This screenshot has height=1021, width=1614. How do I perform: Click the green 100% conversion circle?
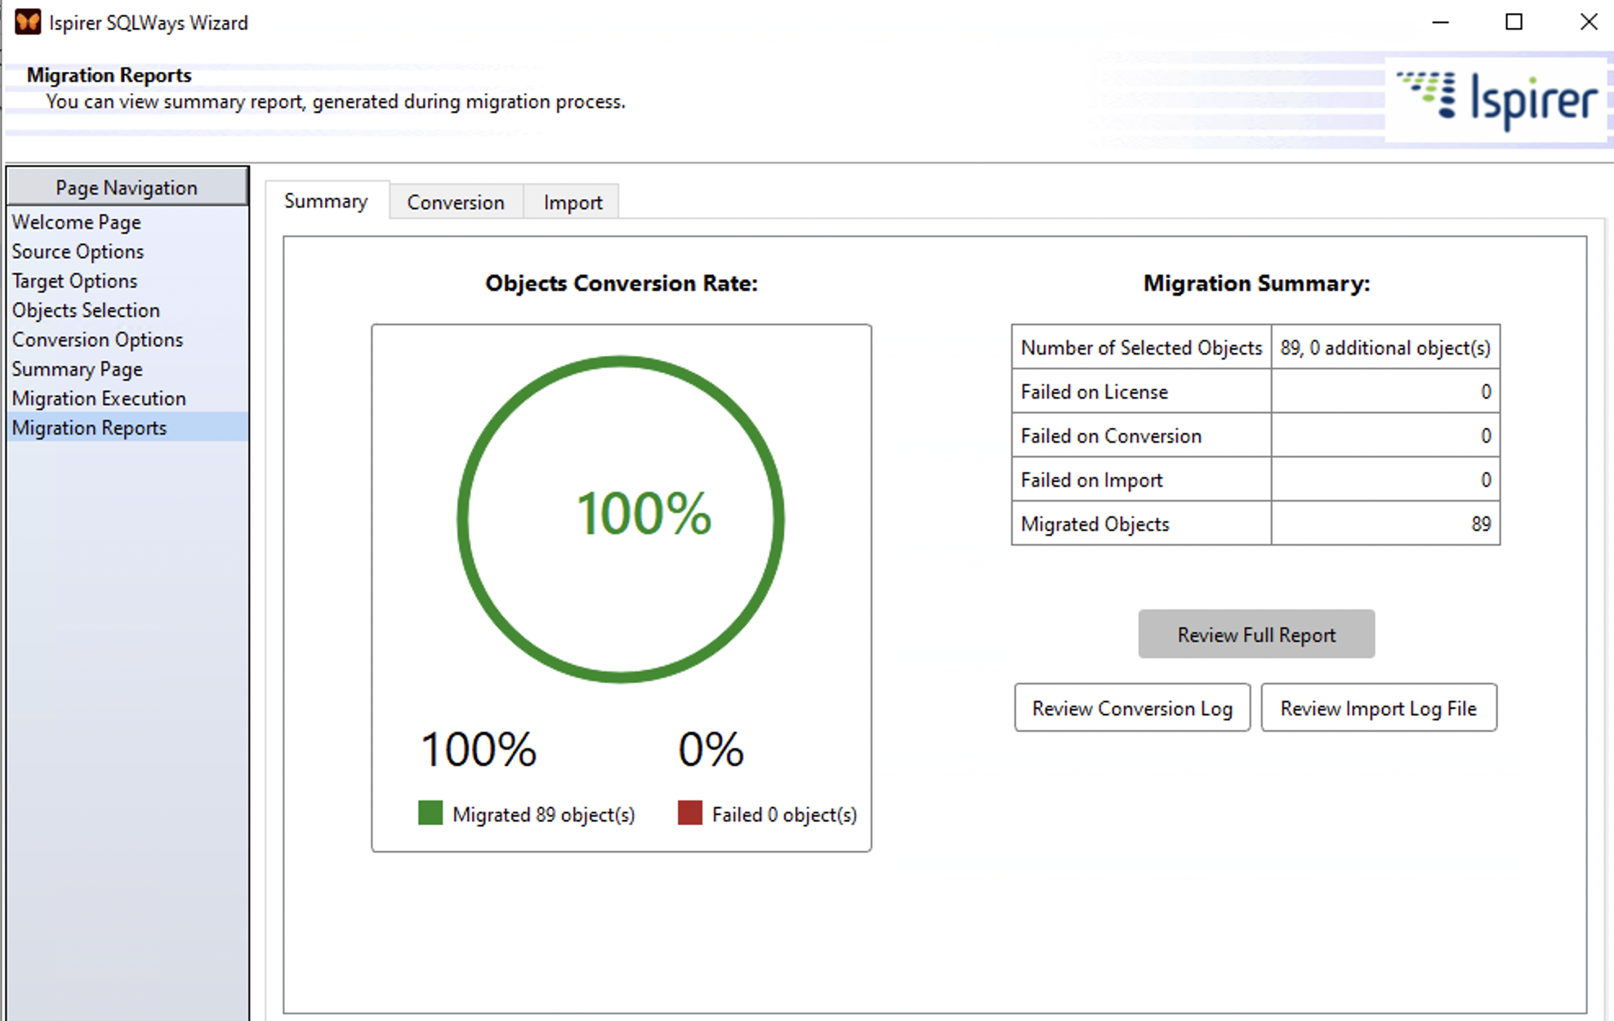[620, 518]
